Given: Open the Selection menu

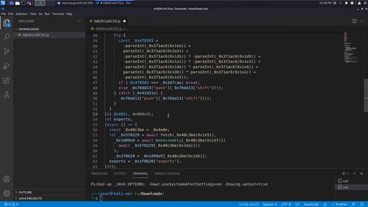Looking at the screenshot, I should coord(22,14).
